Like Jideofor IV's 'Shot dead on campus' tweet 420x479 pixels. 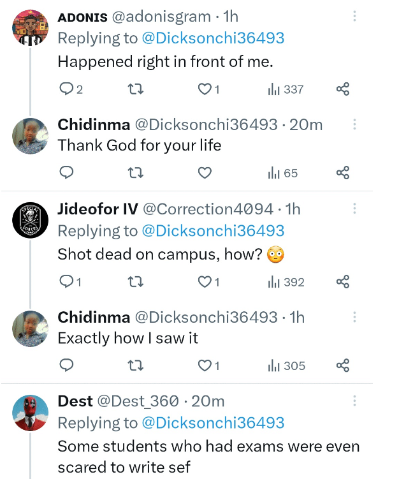point(205,282)
